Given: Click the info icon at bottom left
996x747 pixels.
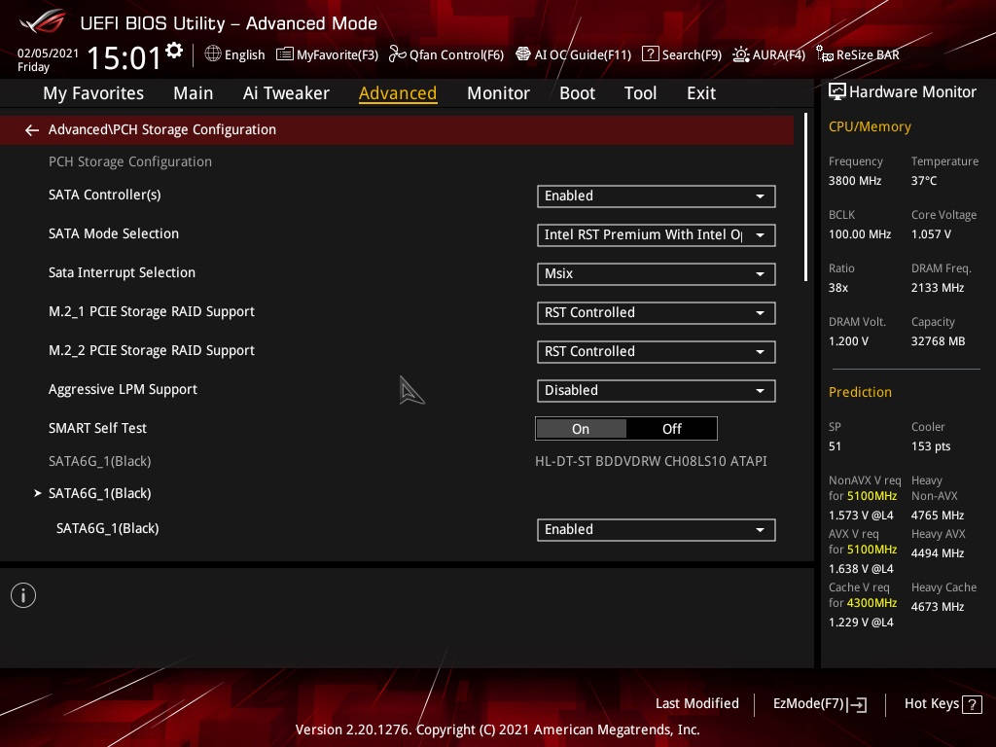Looking at the screenshot, I should [x=23, y=594].
